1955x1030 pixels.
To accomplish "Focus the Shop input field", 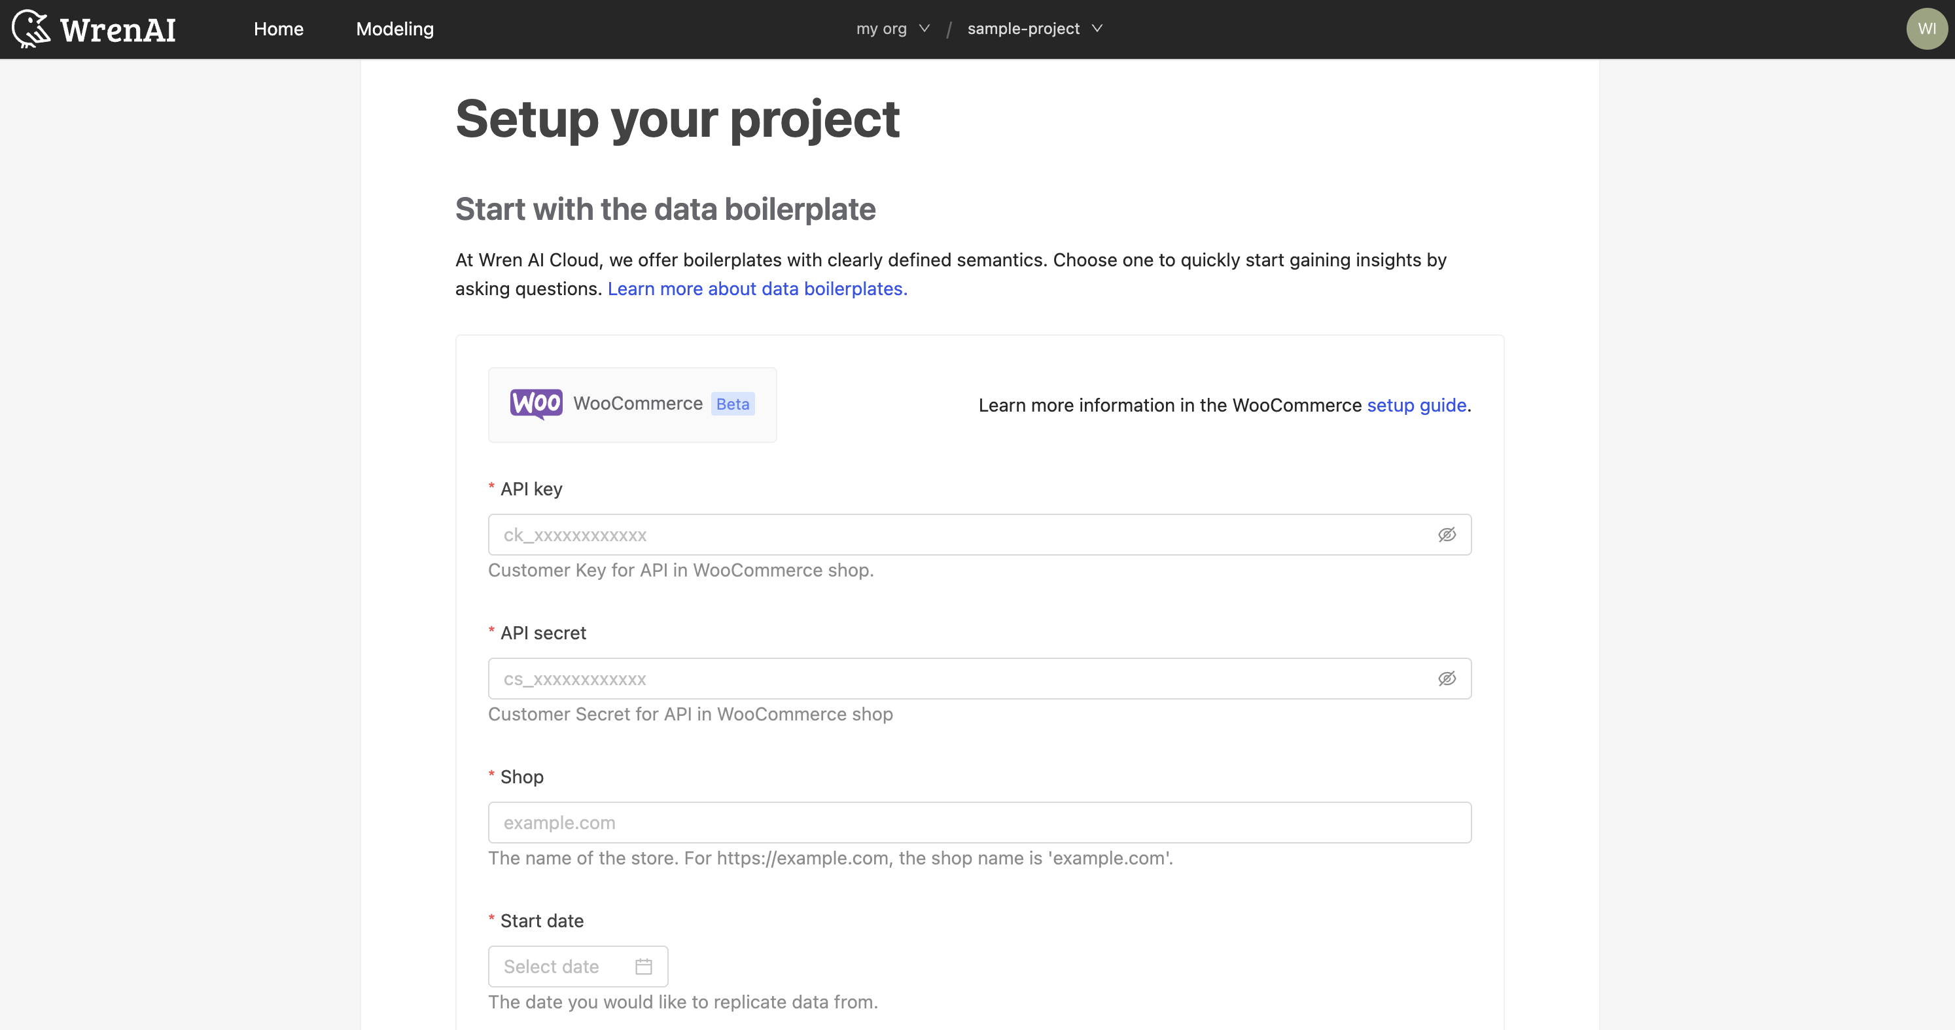I will [979, 822].
